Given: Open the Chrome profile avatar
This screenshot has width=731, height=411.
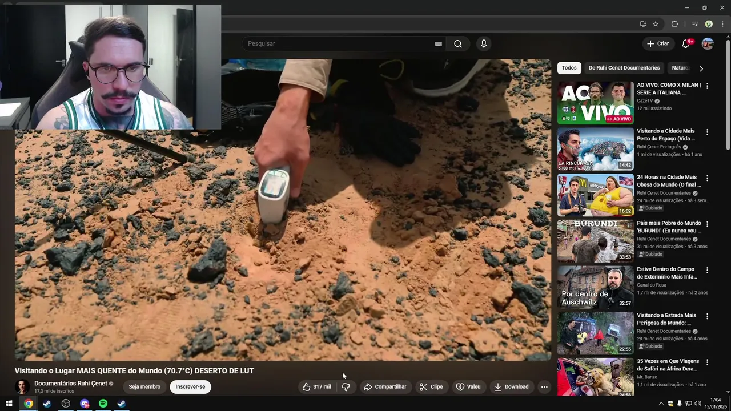Looking at the screenshot, I should pyautogui.click(x=709, y=24).
